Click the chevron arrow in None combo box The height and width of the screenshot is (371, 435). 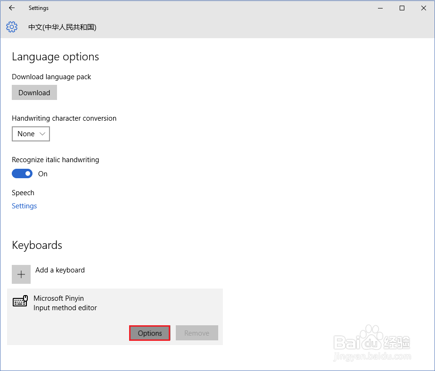pos(42,134)
